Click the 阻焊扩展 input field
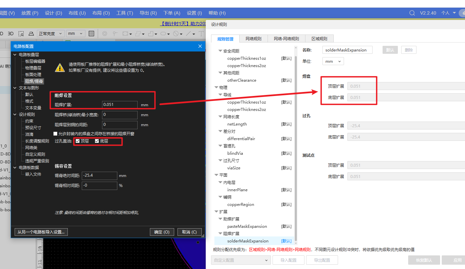This screenshot has height=269, width=465. 120,105
